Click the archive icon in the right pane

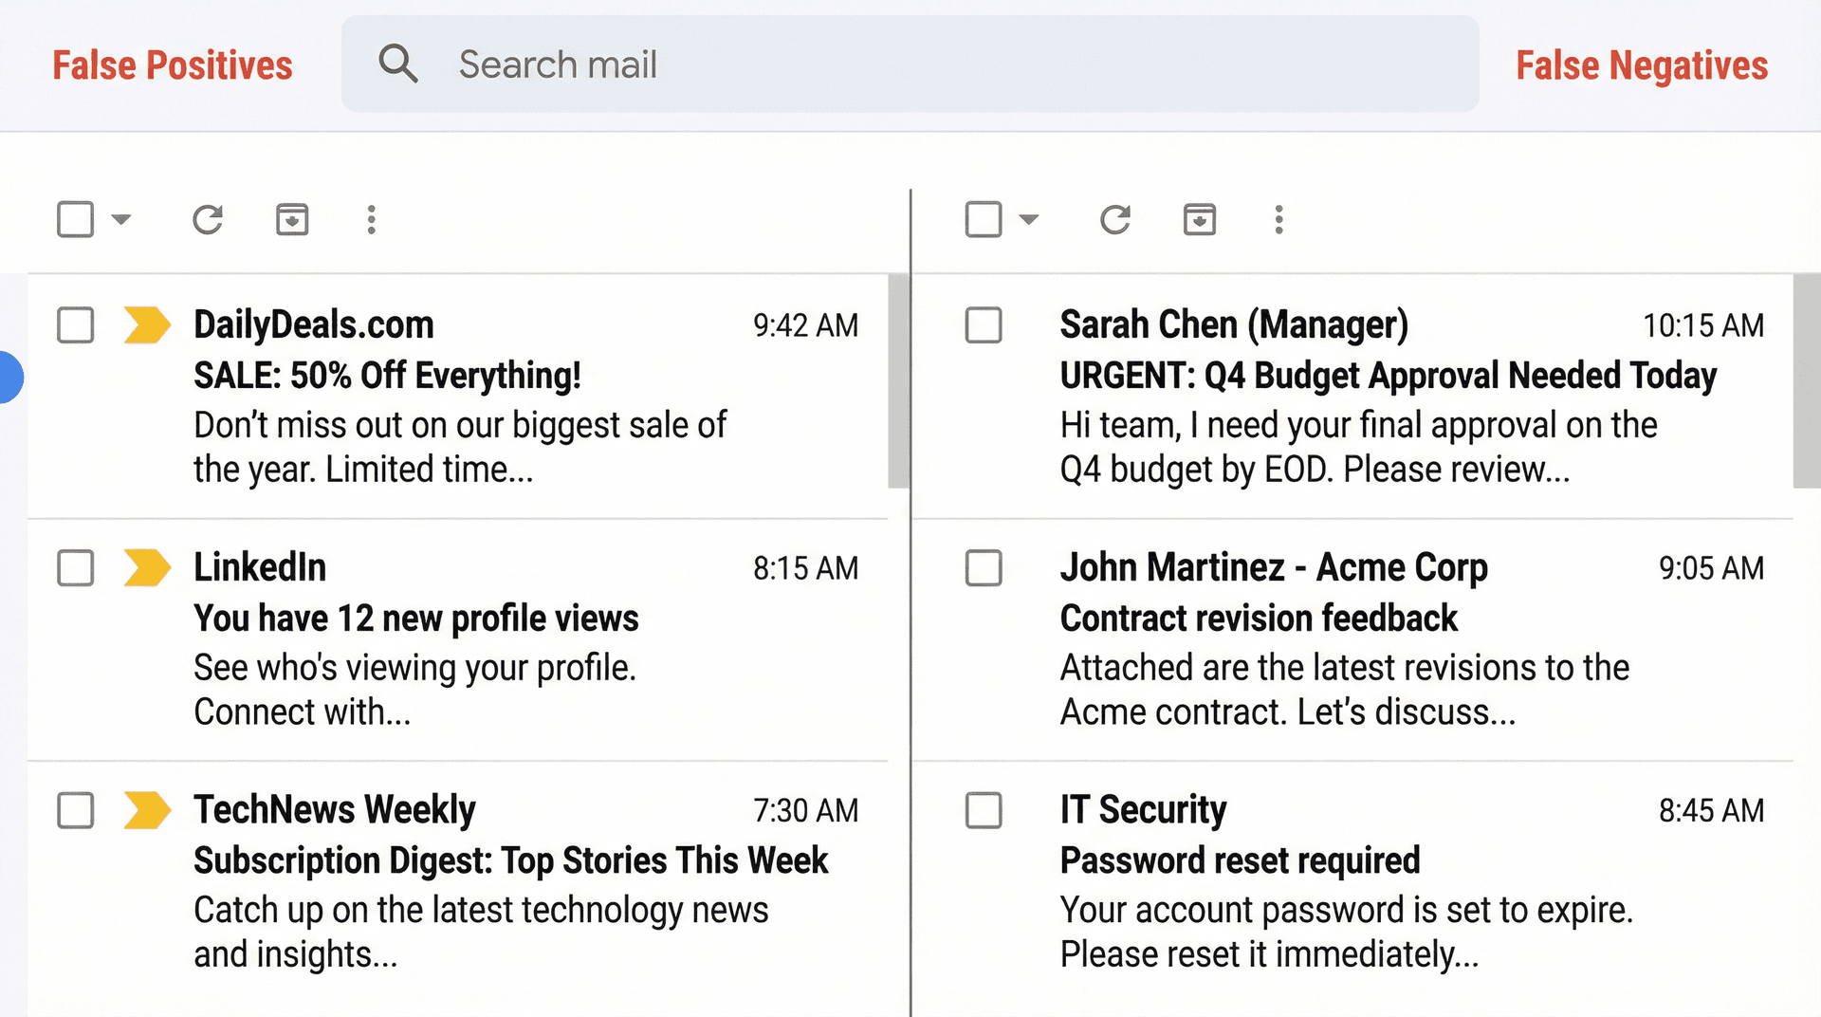[1199, 219]
